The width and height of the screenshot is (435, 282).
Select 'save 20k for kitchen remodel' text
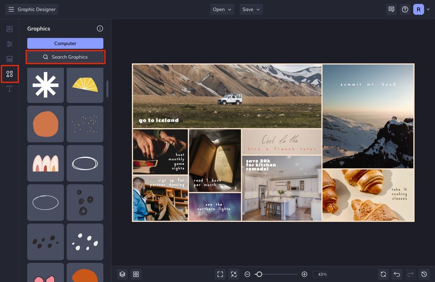coord(261,165)
